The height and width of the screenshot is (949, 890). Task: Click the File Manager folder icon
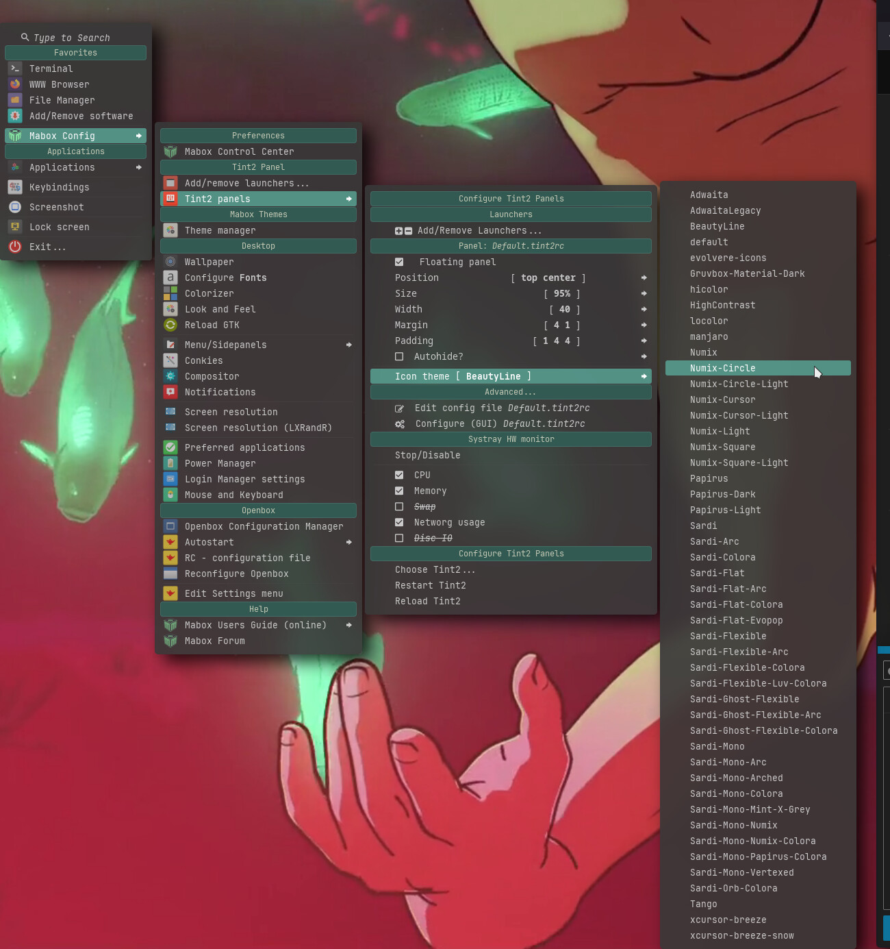(x=15, y=100)
